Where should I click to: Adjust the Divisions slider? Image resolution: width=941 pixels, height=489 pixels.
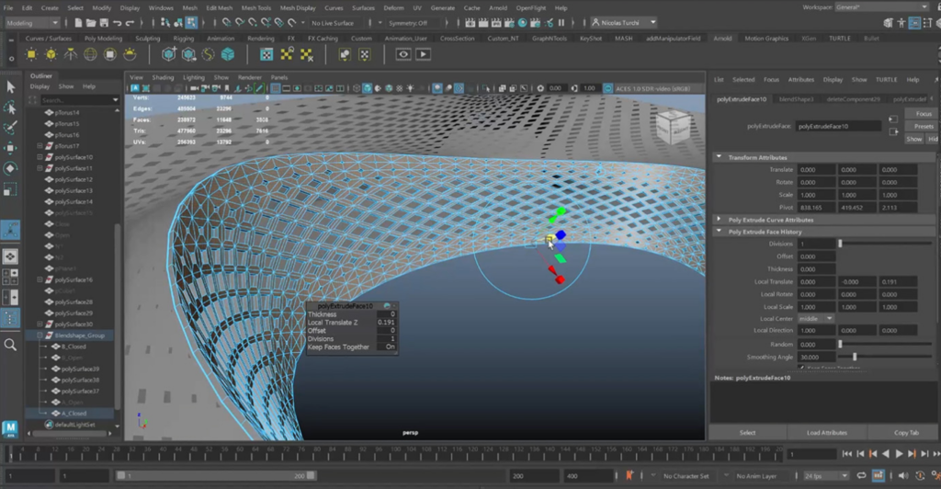coord(840,244)
